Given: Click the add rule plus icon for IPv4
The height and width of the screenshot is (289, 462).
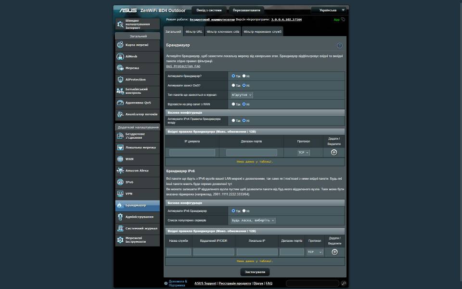Looking at the screenshot, I should (x=334, y=152).
